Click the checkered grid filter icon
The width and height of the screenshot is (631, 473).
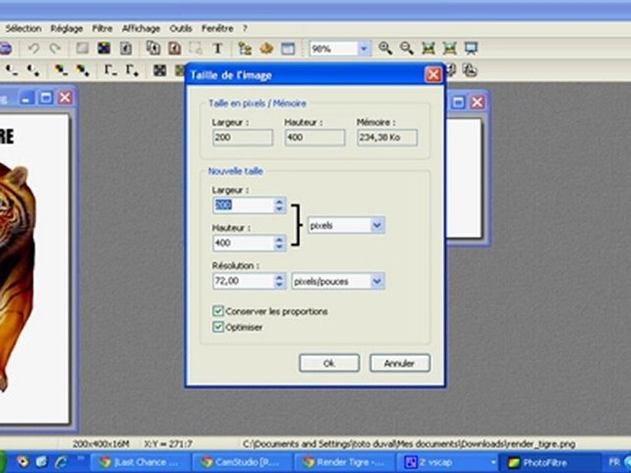pos(160,71)
